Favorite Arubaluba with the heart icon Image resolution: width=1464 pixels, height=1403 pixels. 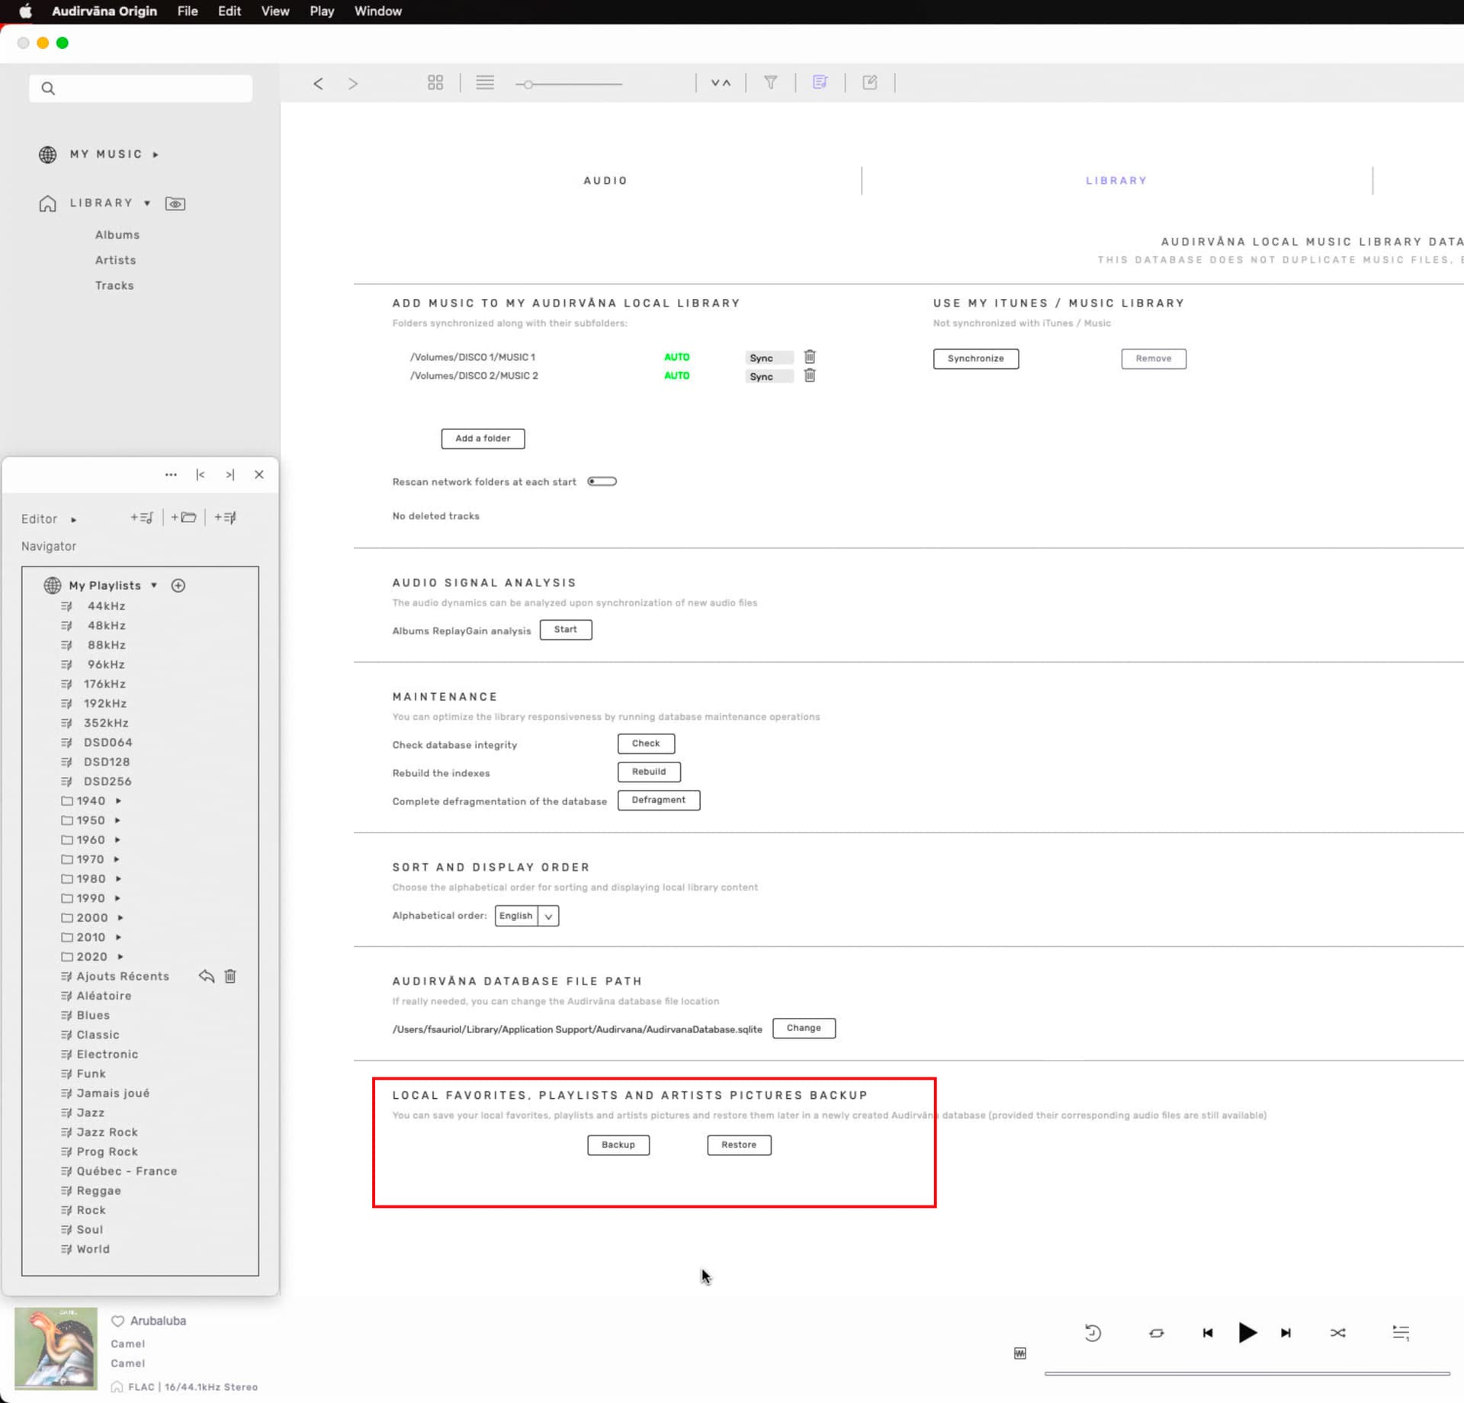(x=117, y=1321)
